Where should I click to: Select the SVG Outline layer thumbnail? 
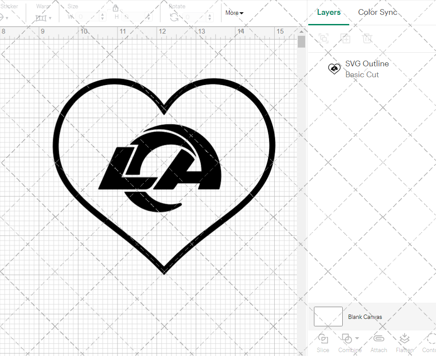point(334,68)
